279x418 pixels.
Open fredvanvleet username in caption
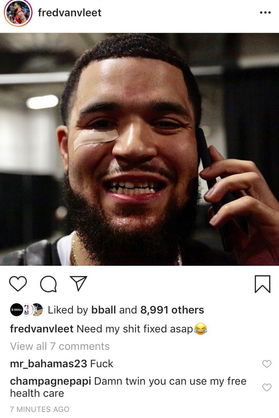click(42, 329)
